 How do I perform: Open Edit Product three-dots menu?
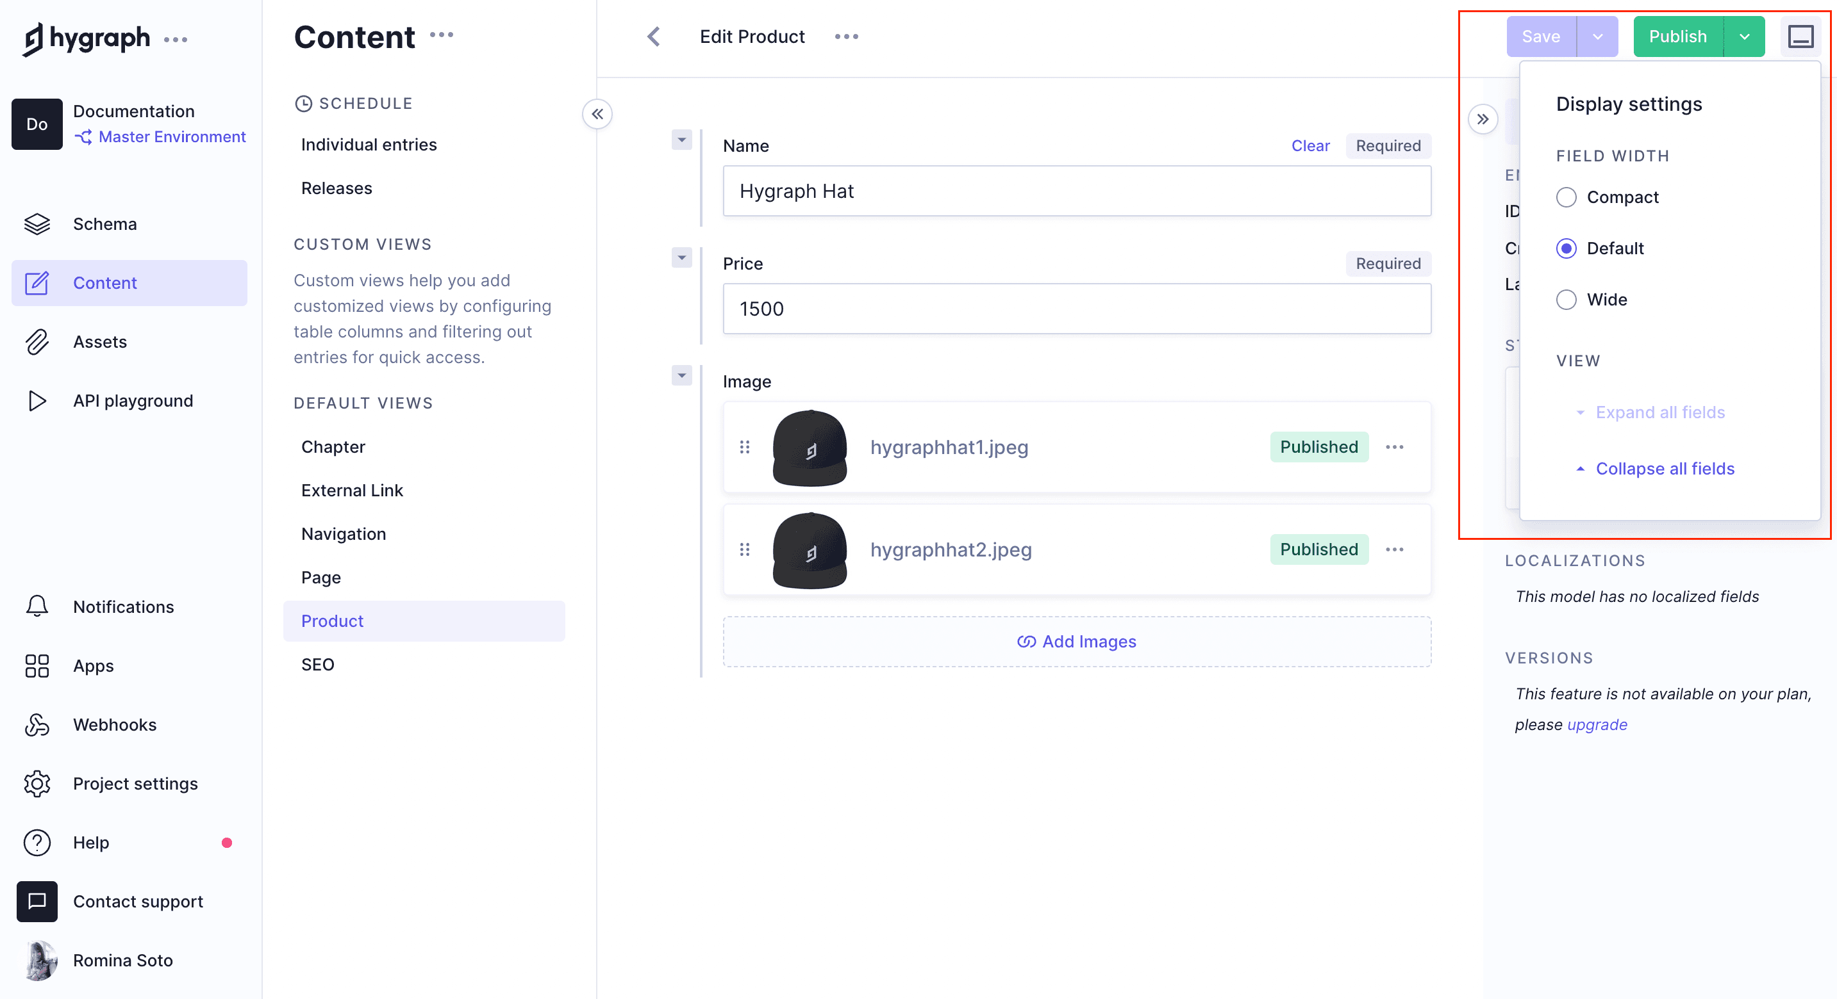pos(847,37)
